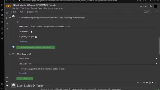
Task: Open browser sidebar player icon
Action: pyautogui.click(x=2, y=22)
